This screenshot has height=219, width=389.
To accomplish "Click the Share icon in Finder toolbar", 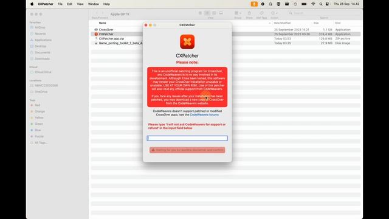I will [x=249, y=13].
